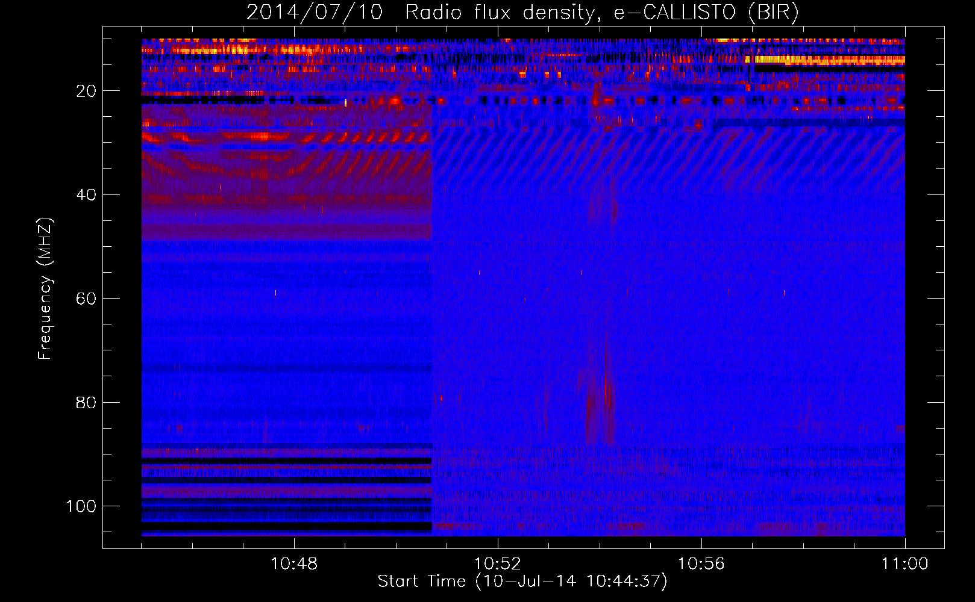The height and width of the screenshot is (602, 975).
Task: Click the 60 frequency tick label
Action: (86, 299)
